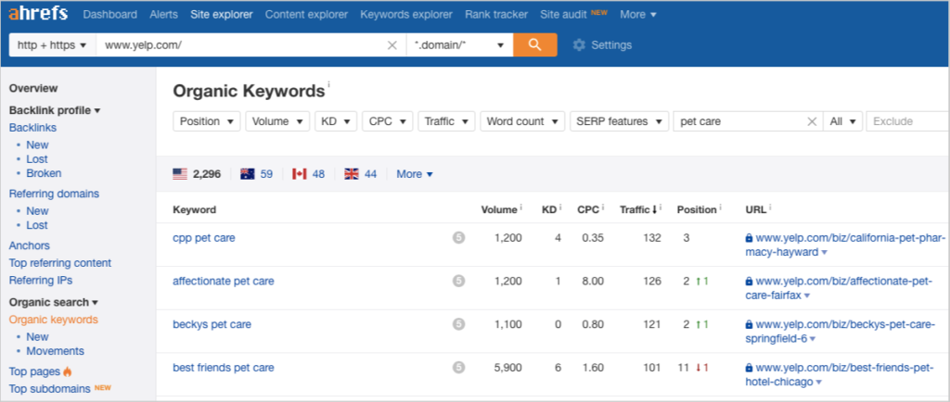This screenshot has height=402, width=950.
Task: Select United States flag 2,296
Action: (197, 174)
